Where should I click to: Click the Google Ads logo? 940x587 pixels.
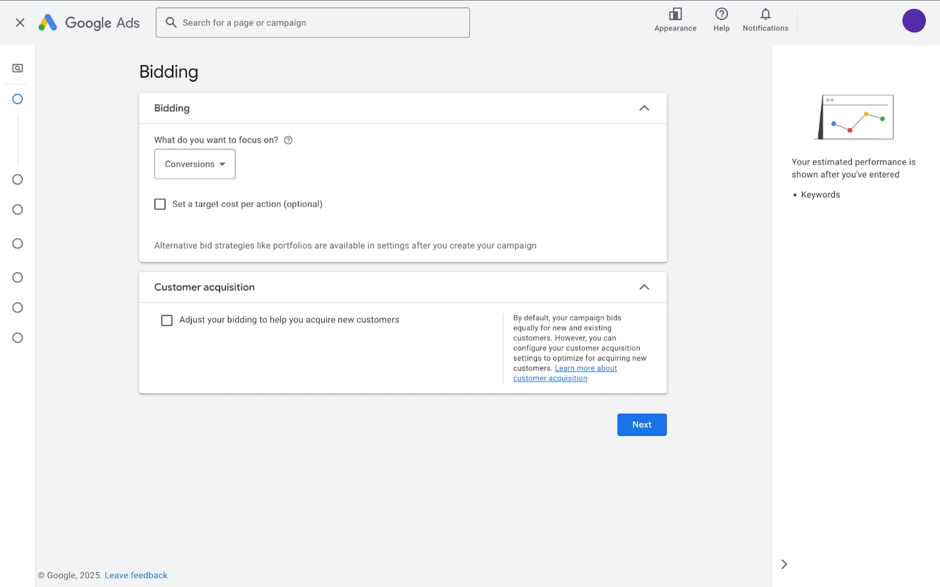[x=89, y=23]
